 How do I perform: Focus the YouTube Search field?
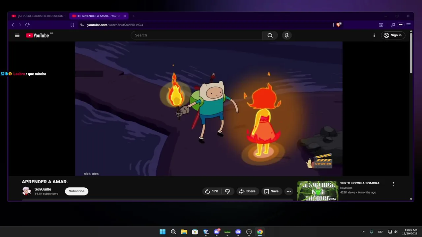tap(197, 35)
